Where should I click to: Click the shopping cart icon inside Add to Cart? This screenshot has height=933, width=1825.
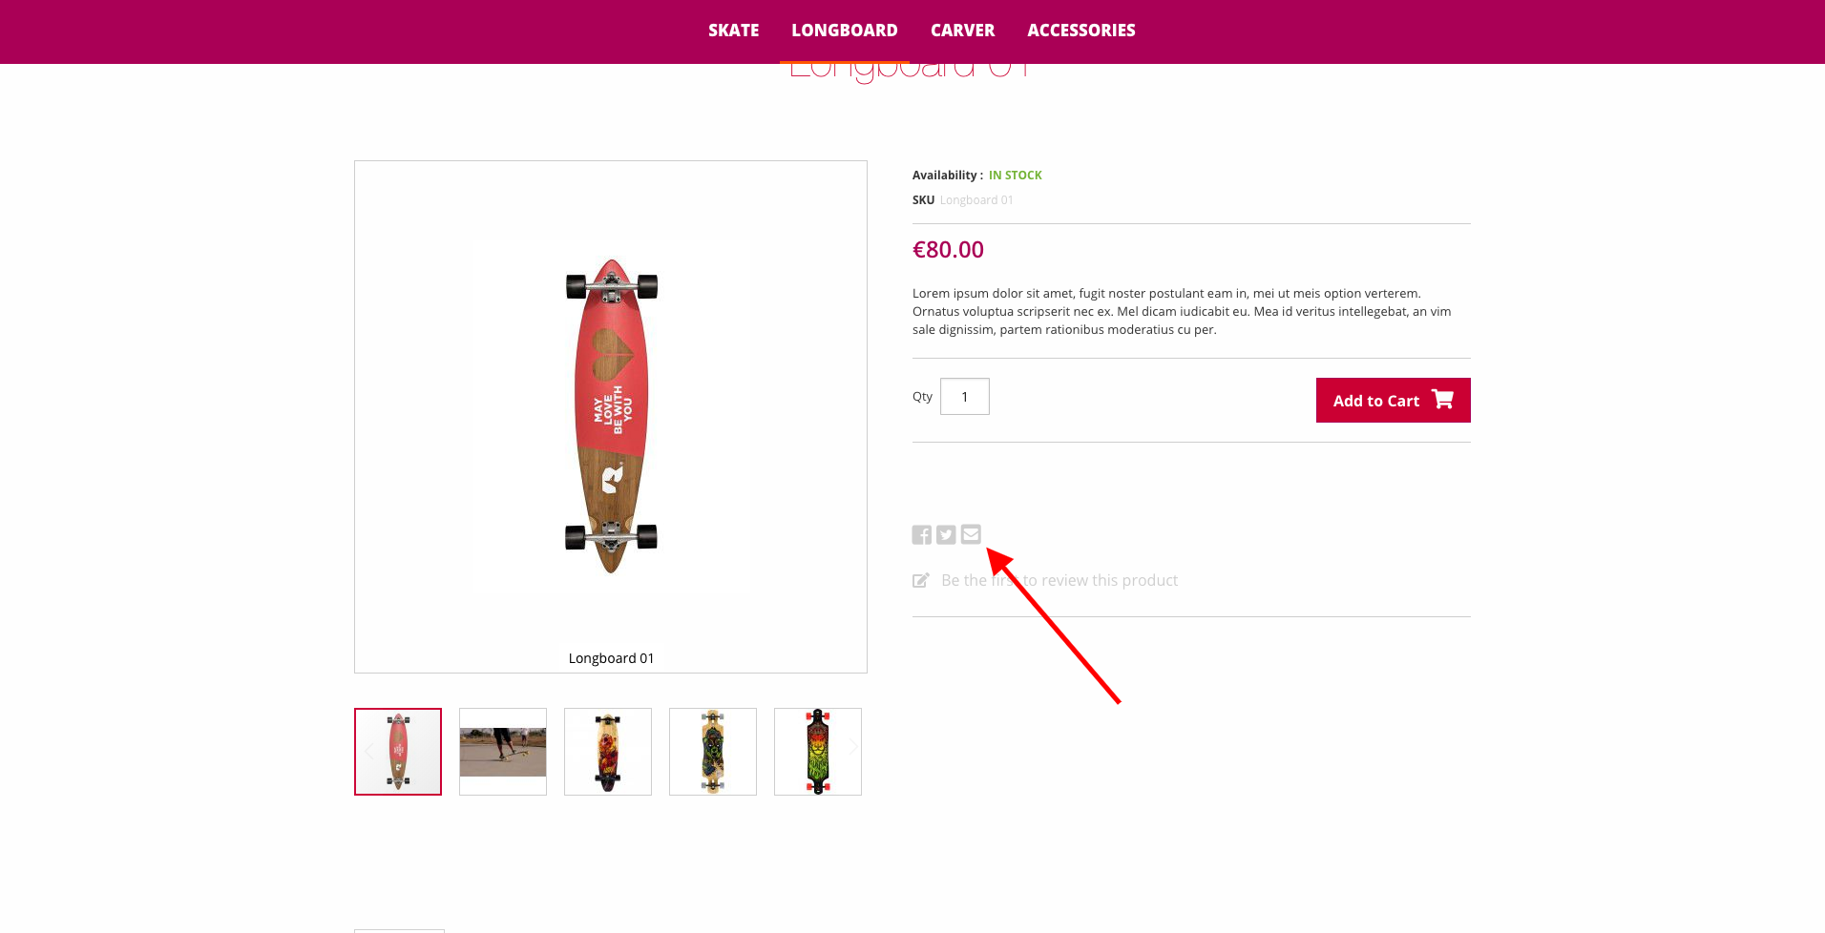pos(1442,400)
